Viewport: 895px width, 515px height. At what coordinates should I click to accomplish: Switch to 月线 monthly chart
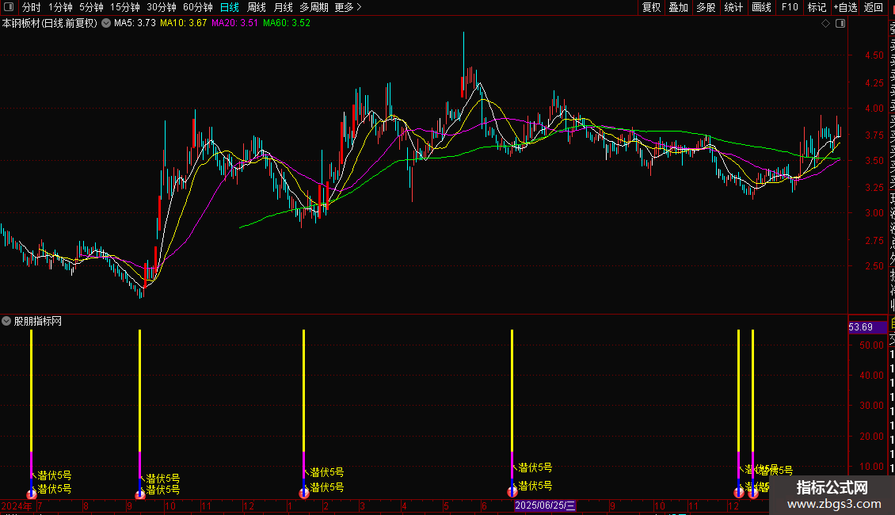point(283,7)
